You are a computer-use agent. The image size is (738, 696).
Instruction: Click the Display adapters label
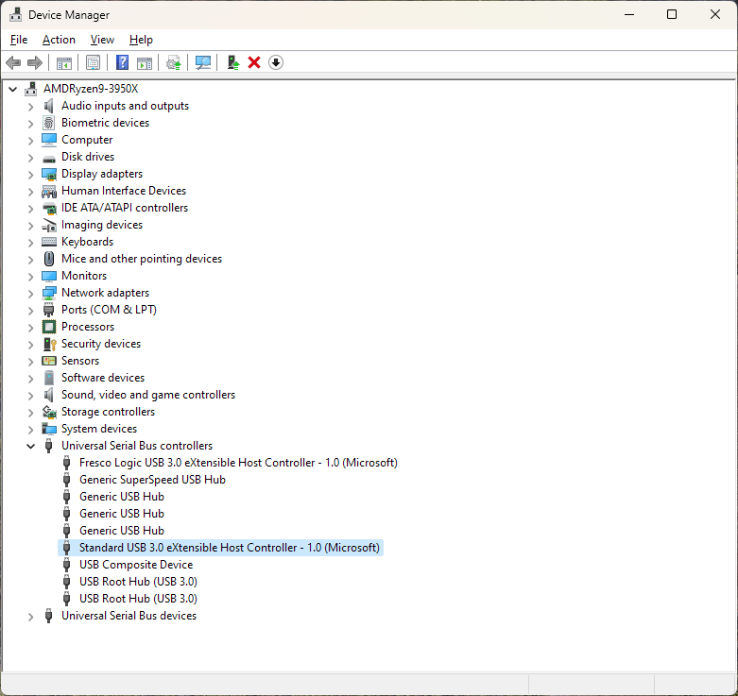(102, 174)
